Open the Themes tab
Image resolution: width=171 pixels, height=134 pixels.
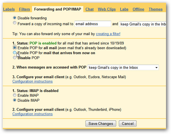155,9
